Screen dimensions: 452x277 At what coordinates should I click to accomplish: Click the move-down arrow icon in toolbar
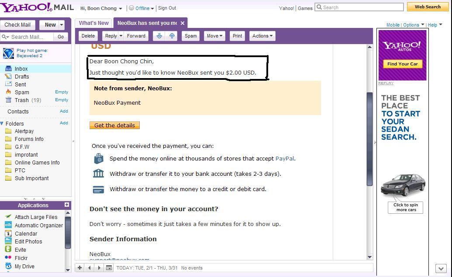pos(159,36)
